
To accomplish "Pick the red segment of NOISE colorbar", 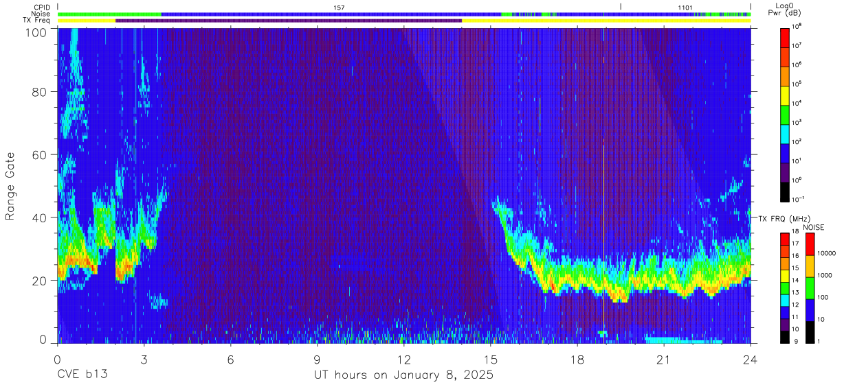I will click(809, 244).
